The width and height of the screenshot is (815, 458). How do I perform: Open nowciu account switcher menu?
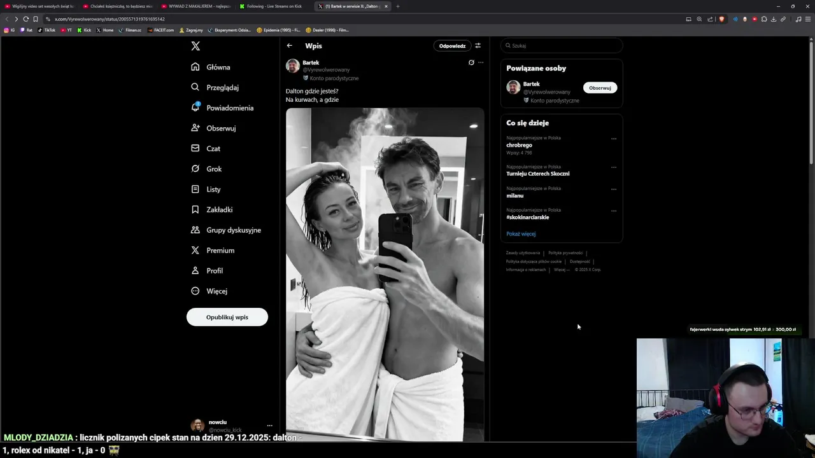tap(269, 426)
